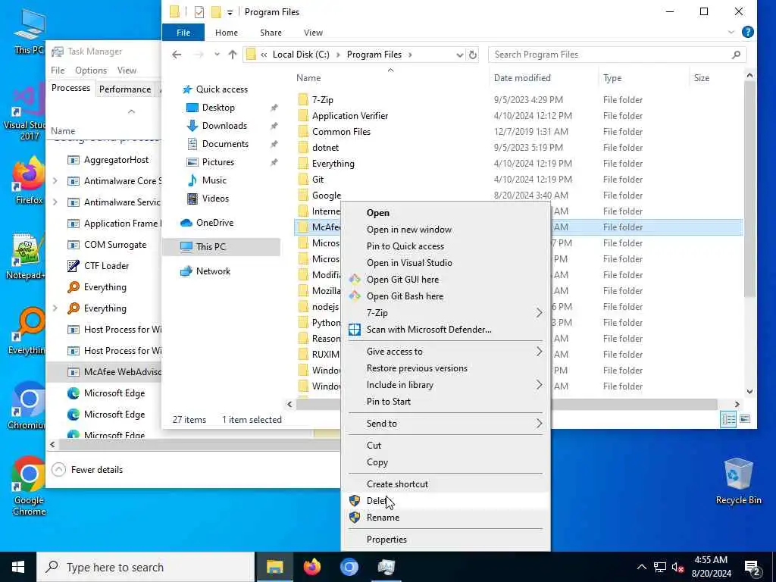This screenshot has height=582, width=776.
Task: Select Scan with Microsoft Defender
Action: point(445,330)
